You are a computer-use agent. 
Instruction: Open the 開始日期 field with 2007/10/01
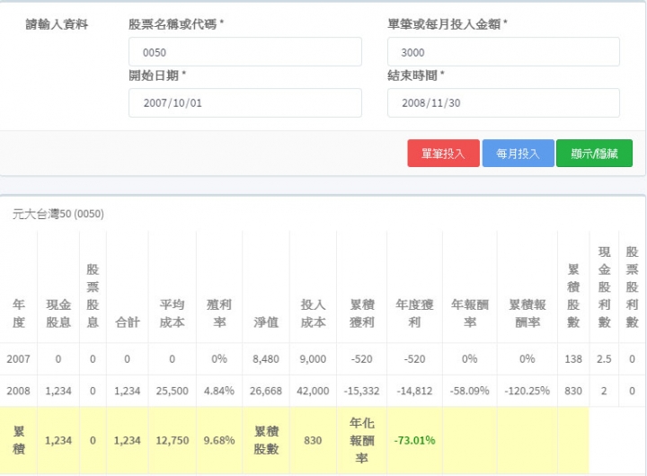coord(245,102)
